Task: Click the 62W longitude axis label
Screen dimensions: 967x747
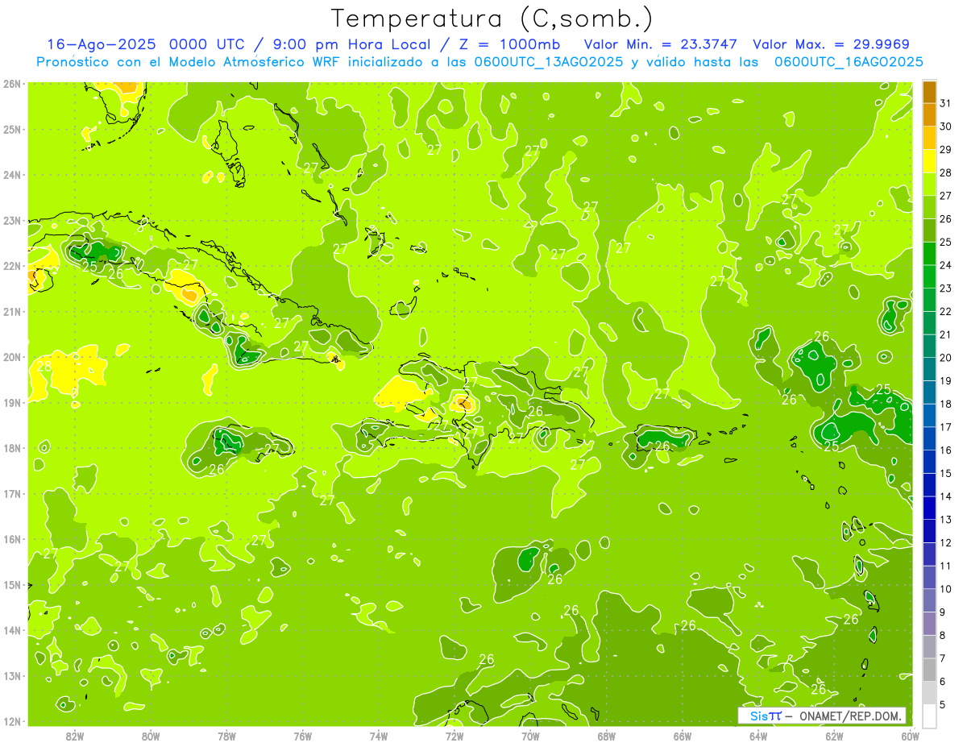Action: pos(834,736)
